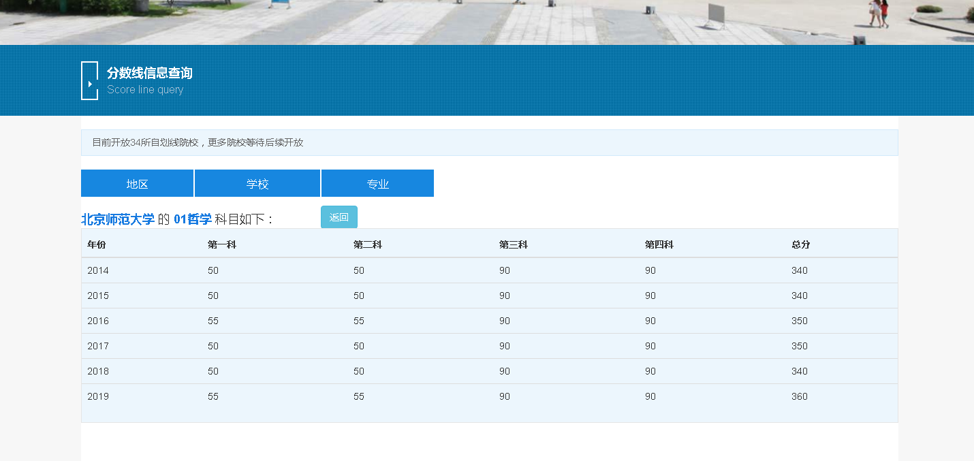
Task: Click the 第四科 score 90 for 2018
Action: 650,371
